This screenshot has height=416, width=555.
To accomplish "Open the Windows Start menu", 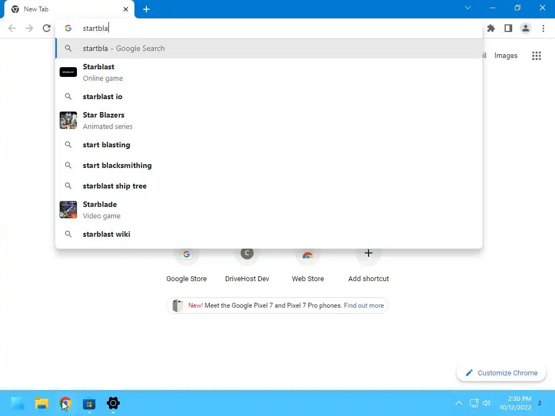I will click(18, 403).
